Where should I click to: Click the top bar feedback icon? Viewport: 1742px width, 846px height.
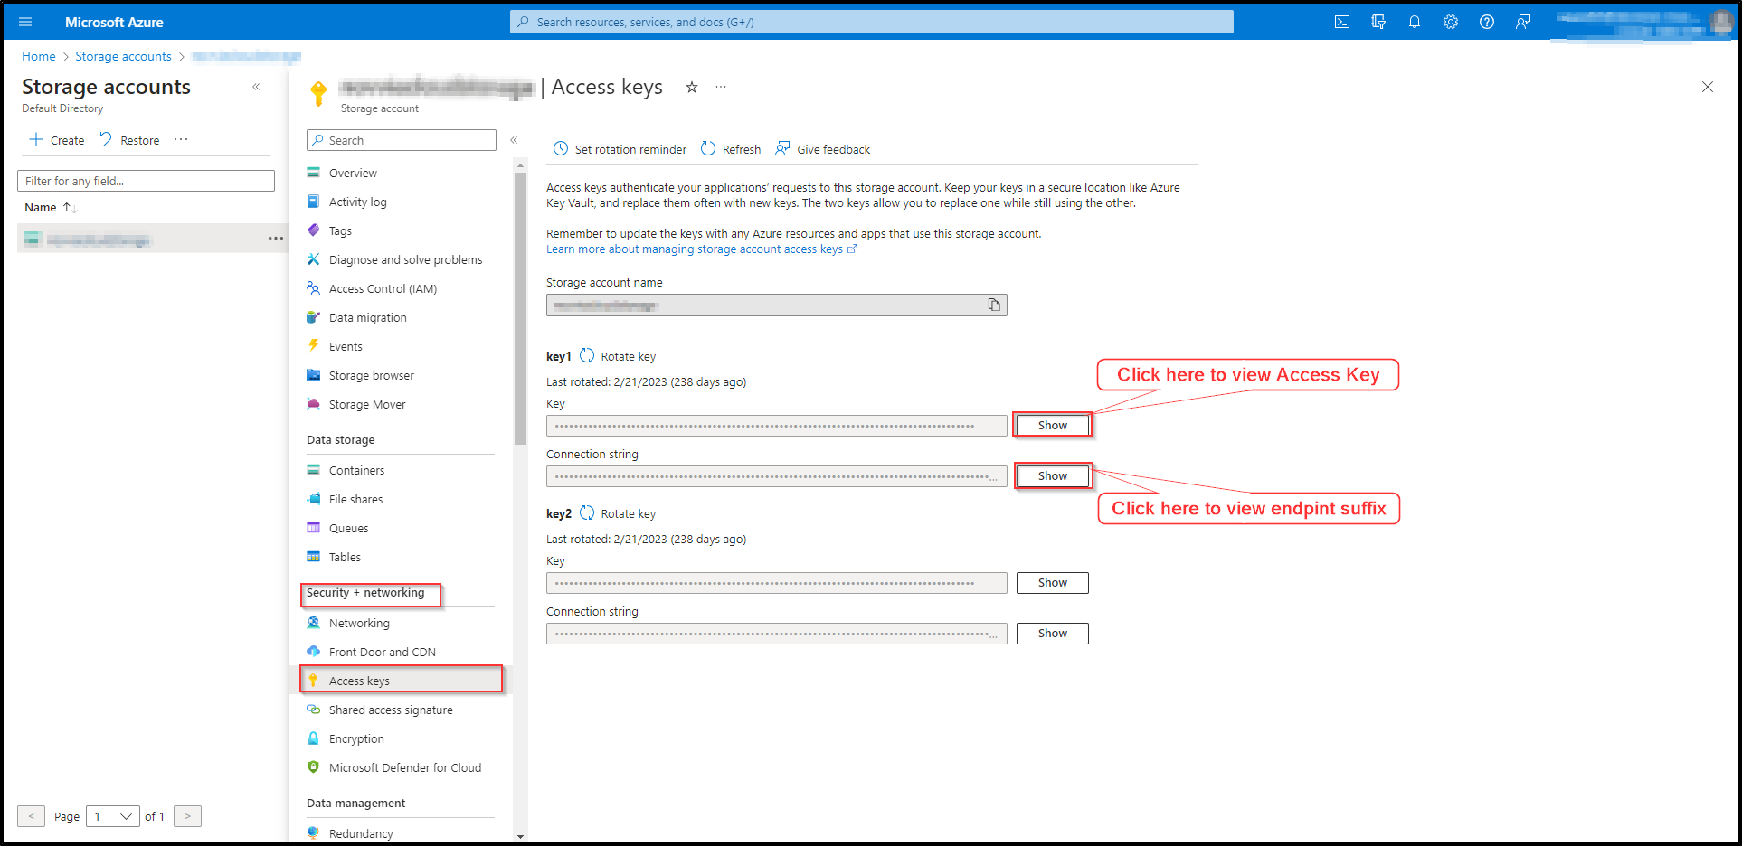(x=1523, y=22)
